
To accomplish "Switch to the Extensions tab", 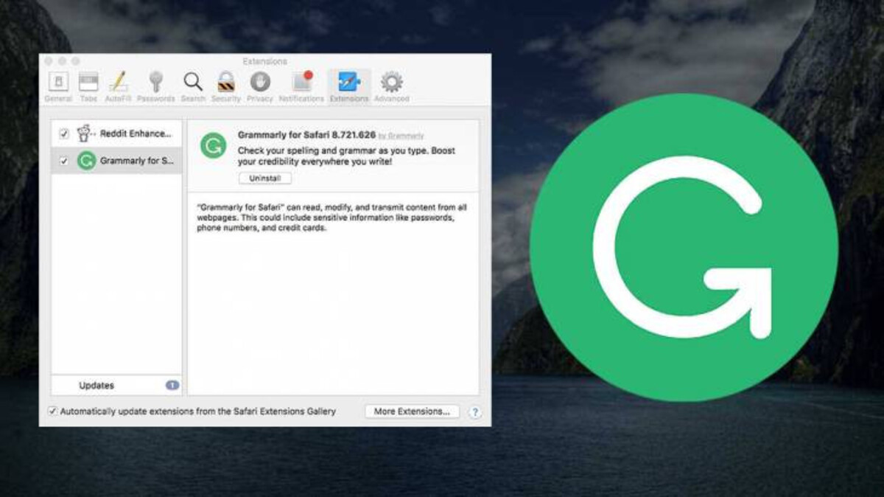I will click(348, 81).
